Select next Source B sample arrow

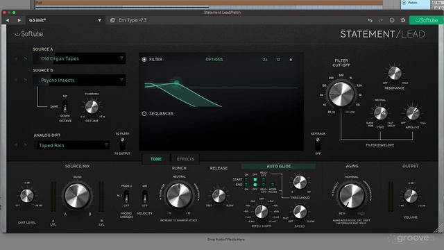pos(25,81)
